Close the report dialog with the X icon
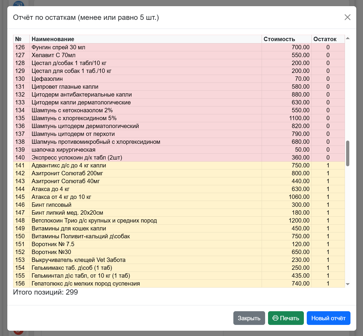363x336 pixels. (x=347, y=17)
